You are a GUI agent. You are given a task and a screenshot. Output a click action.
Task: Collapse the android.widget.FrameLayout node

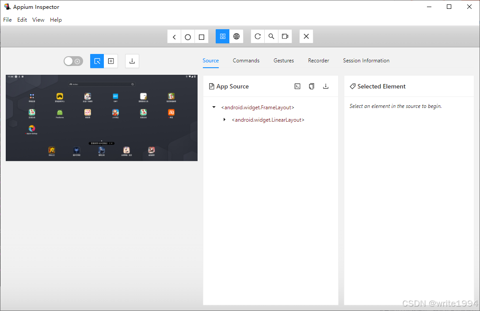(x=214, y=107)
